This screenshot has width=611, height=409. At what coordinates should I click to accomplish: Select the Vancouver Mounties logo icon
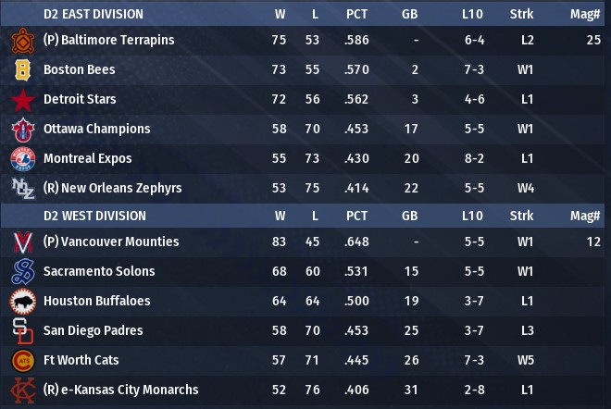click(22, 242)
